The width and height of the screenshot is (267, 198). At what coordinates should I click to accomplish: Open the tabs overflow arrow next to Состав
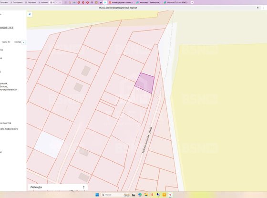point(24,42)
